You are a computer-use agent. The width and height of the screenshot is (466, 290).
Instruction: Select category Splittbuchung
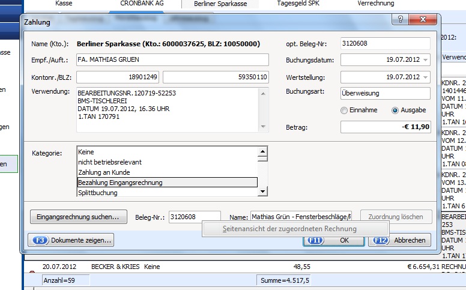(x=167, y=193)
